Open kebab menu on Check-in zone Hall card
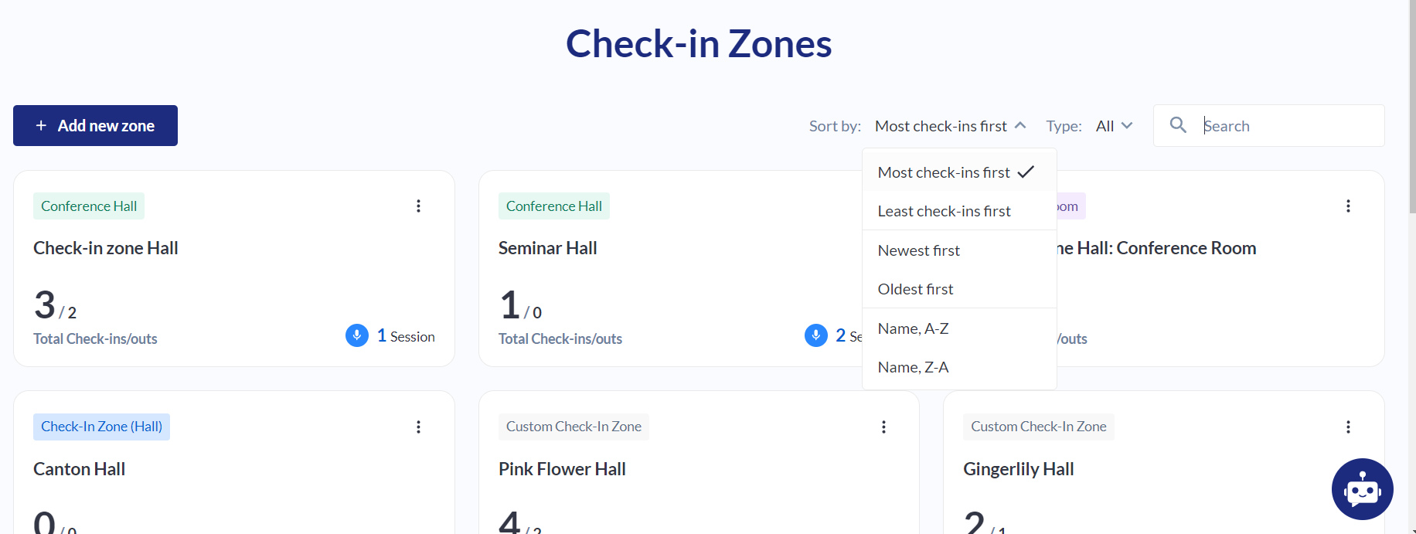This screenshot has height=534, width=1416. (418, 206)
